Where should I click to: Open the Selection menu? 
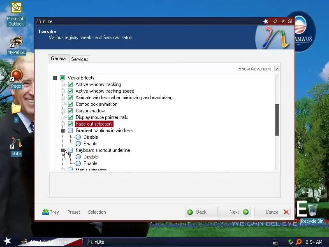pos(97,212)
